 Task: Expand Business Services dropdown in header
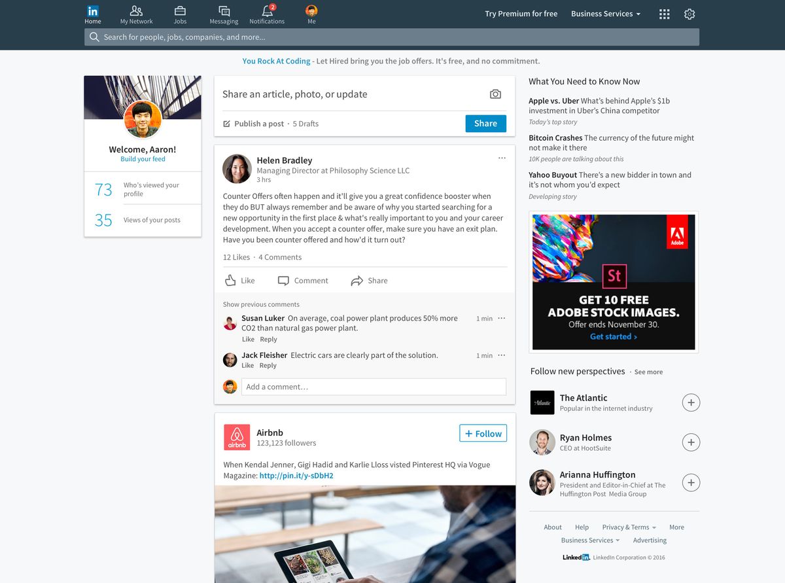click(x=606, y=14)
